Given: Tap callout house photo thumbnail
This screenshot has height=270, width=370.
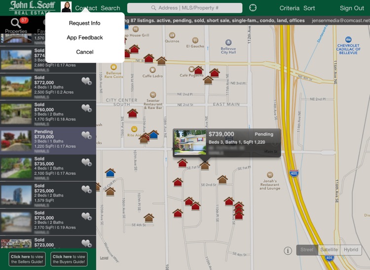Looking at the screenshot, I should [190, 142].
